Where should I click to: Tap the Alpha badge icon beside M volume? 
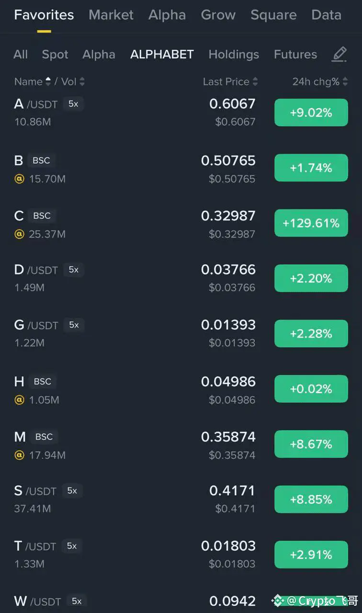[x=19, y=455]
